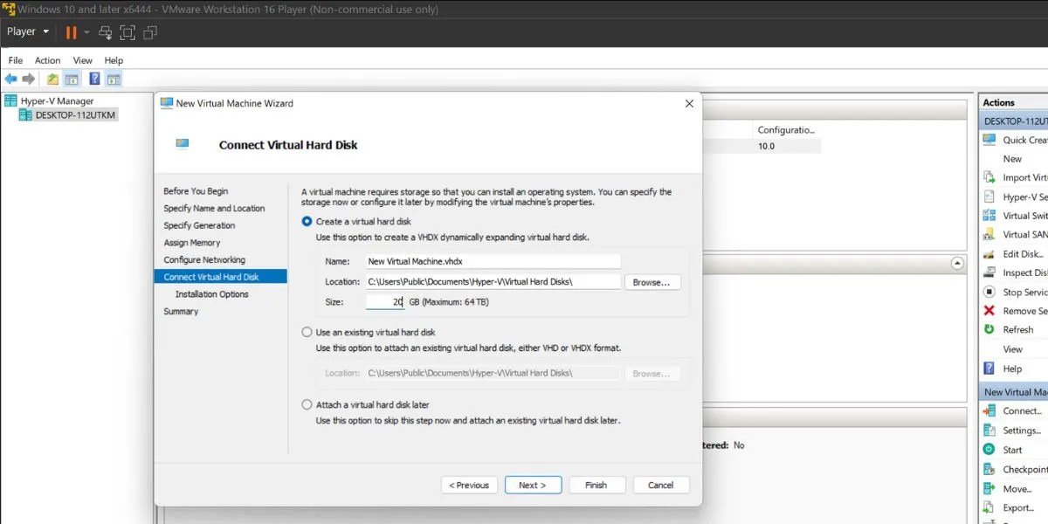Open the Action menu
Image resolution: width=1048 pixels, height=524 pixels.
point(47,60)
